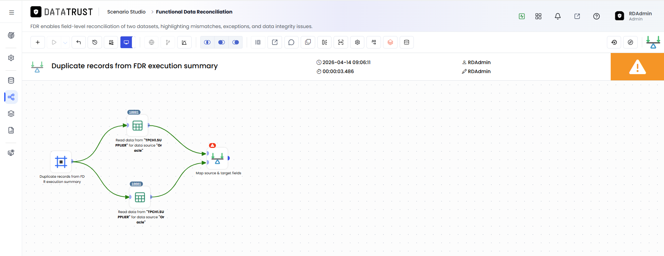Open the RDAdmin user profile menu

(x=633, y=16)
